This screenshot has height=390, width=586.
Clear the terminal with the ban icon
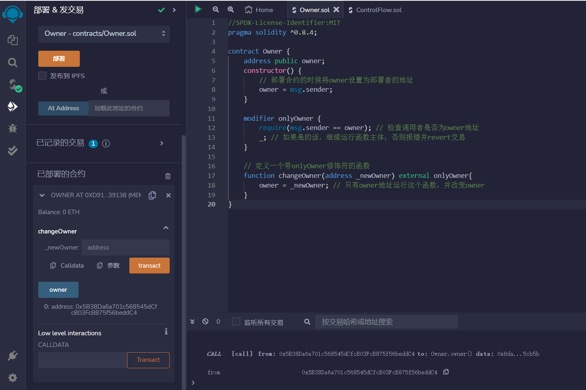coord(206,321)
